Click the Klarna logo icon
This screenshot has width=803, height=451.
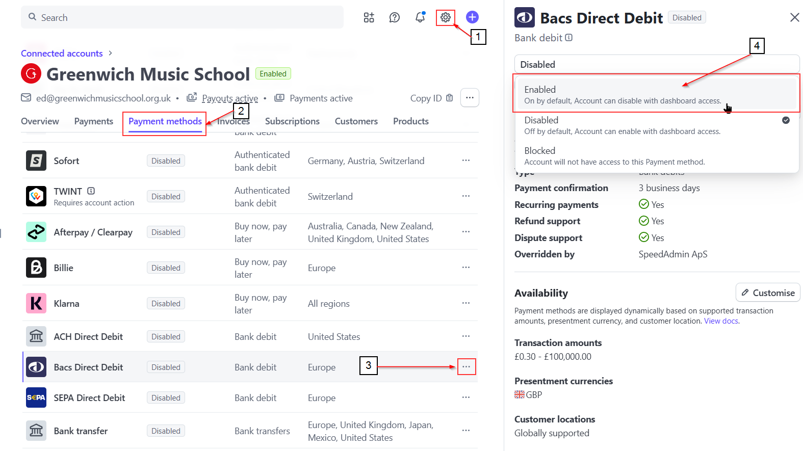36,303
